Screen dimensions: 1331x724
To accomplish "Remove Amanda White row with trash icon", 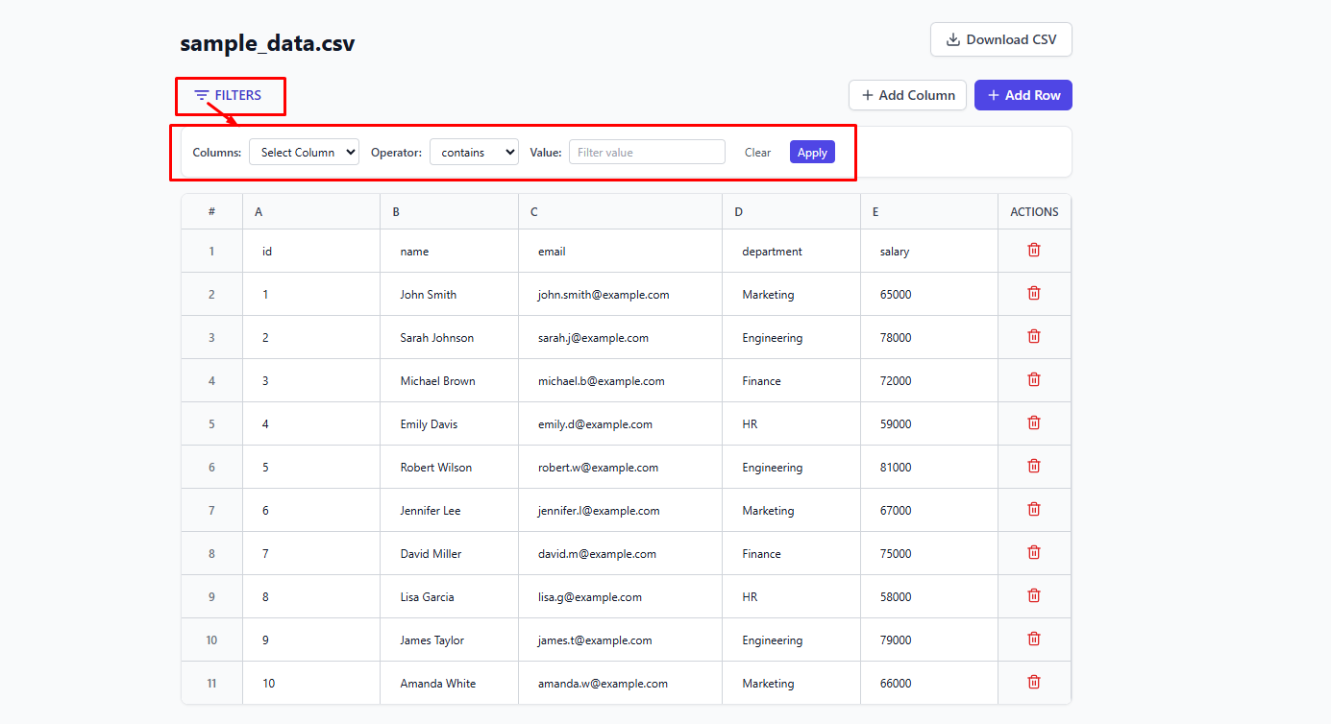I will tap(1034, 683).
